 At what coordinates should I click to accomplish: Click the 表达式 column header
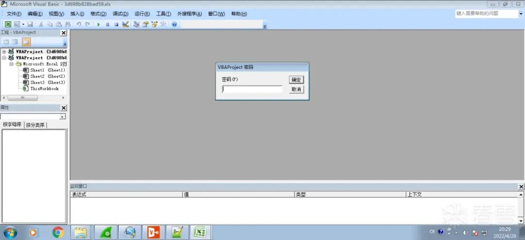point(126,194)
